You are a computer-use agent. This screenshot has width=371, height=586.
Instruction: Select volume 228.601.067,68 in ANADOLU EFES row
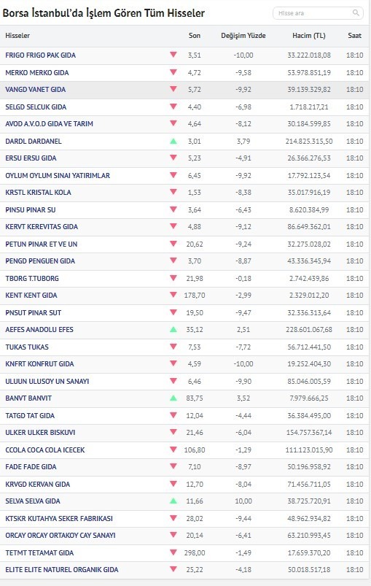[x=309, y=330]
